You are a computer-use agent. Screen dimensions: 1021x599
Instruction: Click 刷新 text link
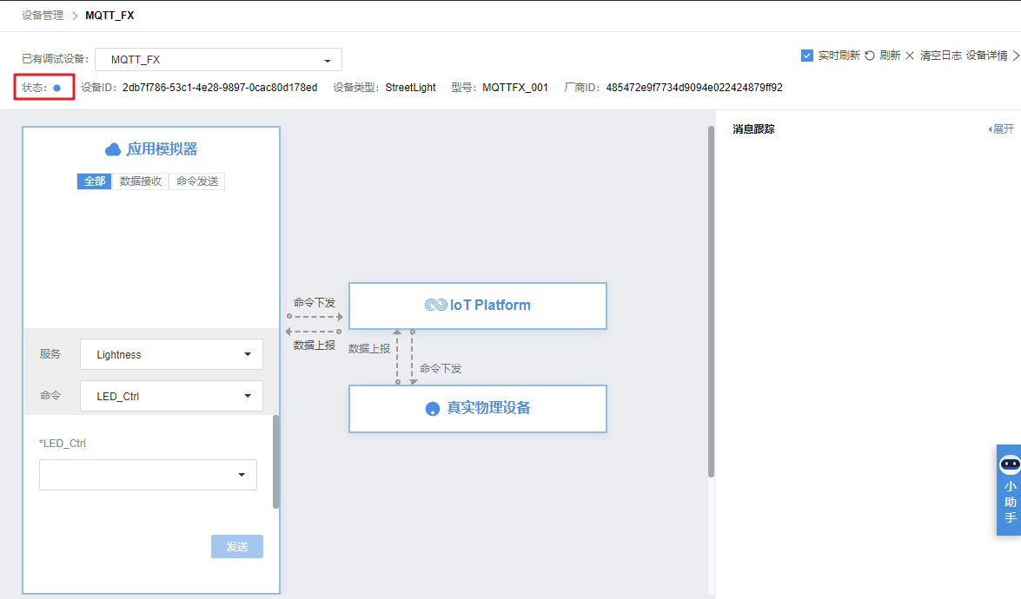pyautogui.click(x=890, y=56)
